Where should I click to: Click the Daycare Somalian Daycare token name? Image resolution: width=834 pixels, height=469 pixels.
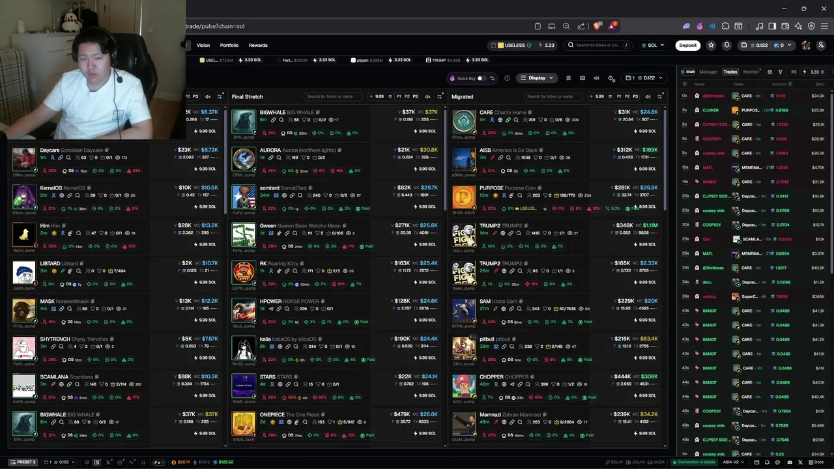click(72, 150)
